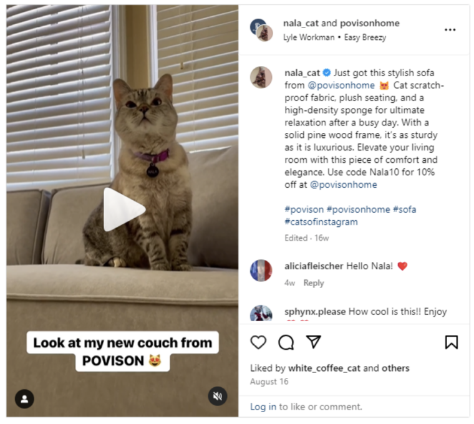Screen dimensions: 474x424
Task: Share post using paper plane icon
Action: pos(314,342)
